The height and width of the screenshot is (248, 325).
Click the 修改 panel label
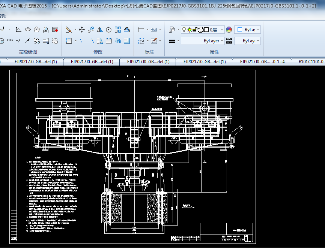click(x=98, y=52)
